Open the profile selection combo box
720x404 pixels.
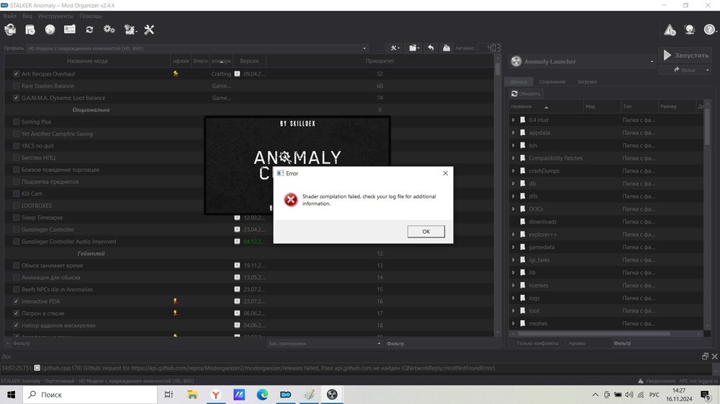click(197, 48)
